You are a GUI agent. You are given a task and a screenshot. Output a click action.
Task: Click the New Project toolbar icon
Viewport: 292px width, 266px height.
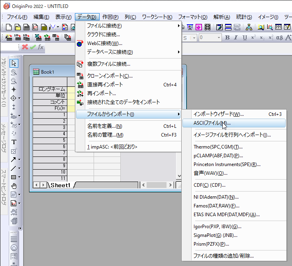coord(9,27)
